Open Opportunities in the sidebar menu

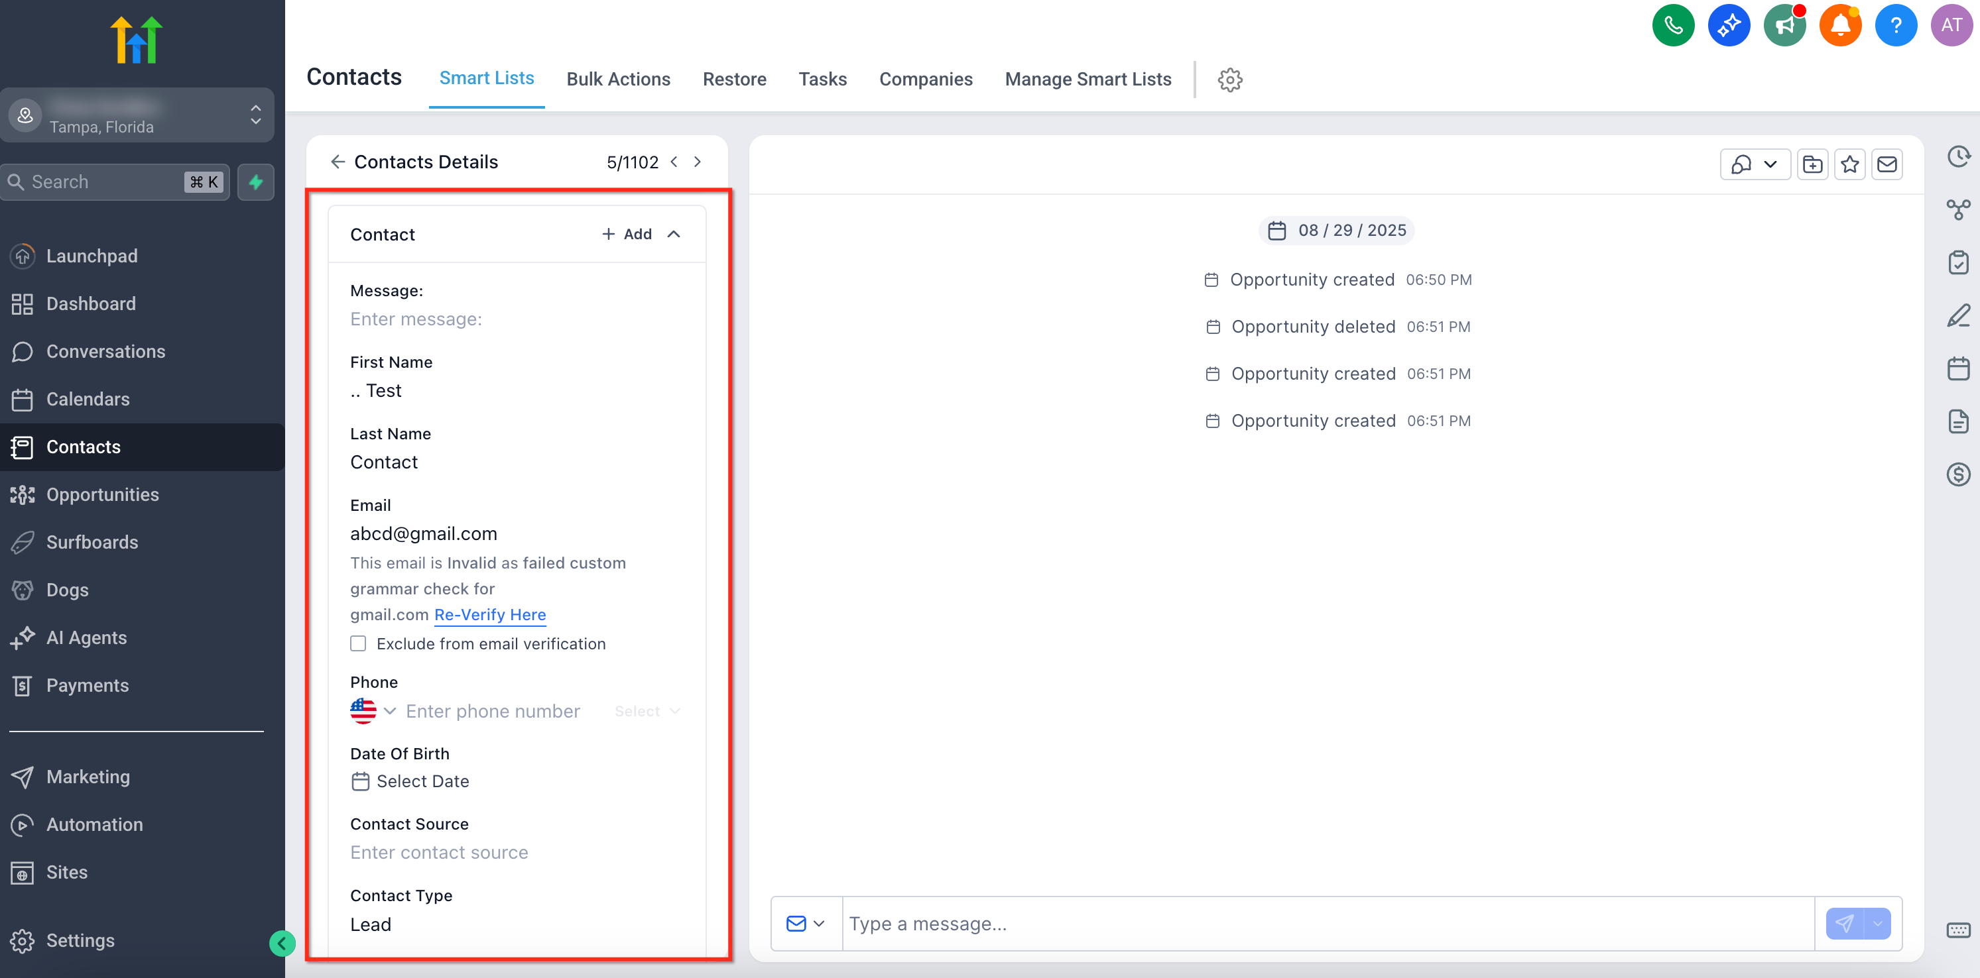pos(102,495)
